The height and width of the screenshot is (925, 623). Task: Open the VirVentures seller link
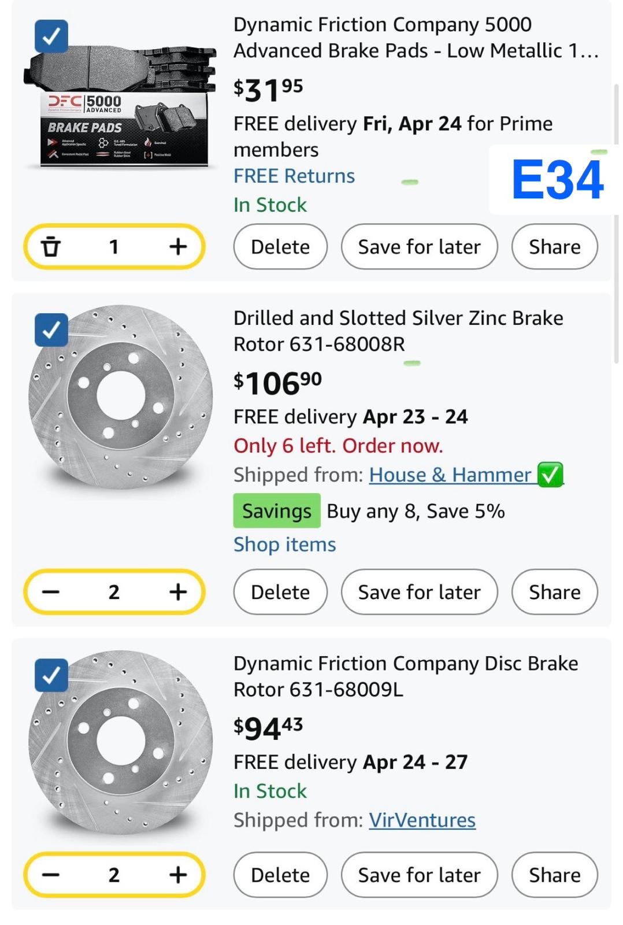pos(422,820)
